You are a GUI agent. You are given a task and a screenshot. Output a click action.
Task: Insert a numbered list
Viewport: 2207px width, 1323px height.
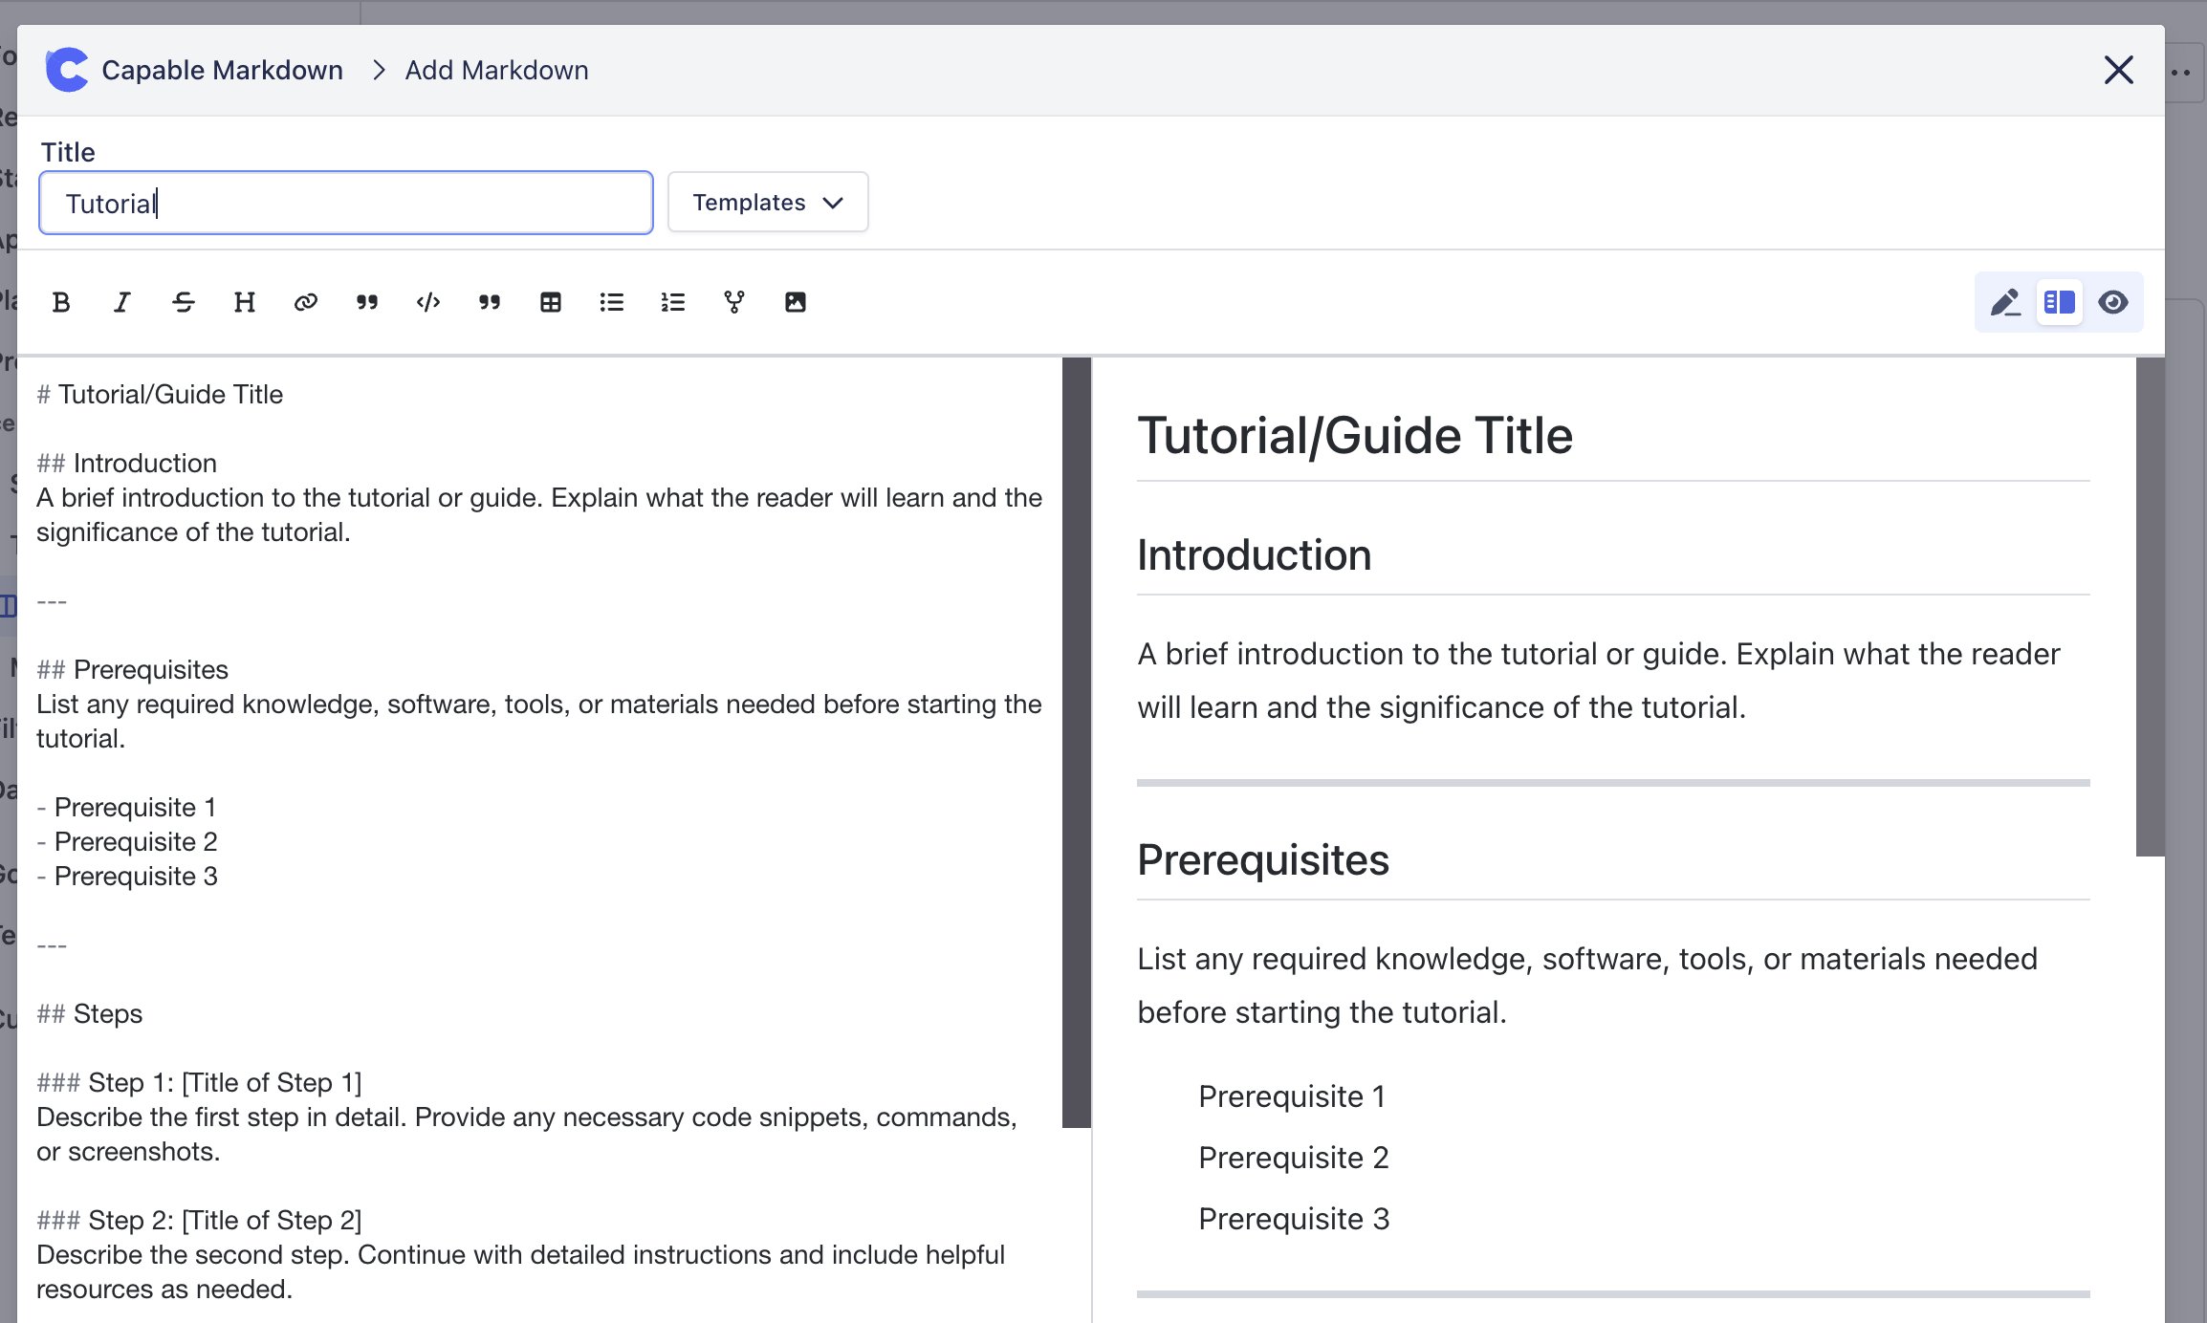coord(673,302)
